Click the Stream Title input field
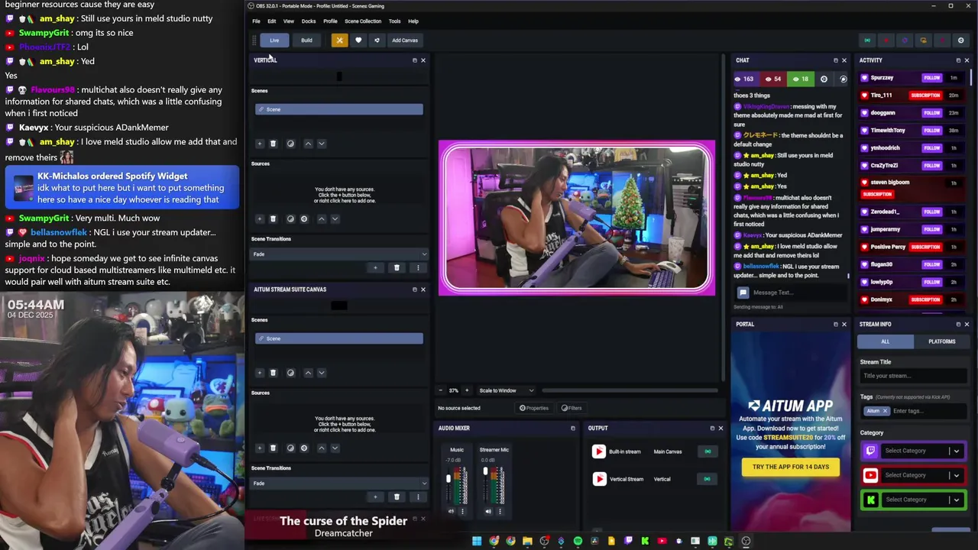978x550 pixels. pyautogui.click(x=914, y=376)
